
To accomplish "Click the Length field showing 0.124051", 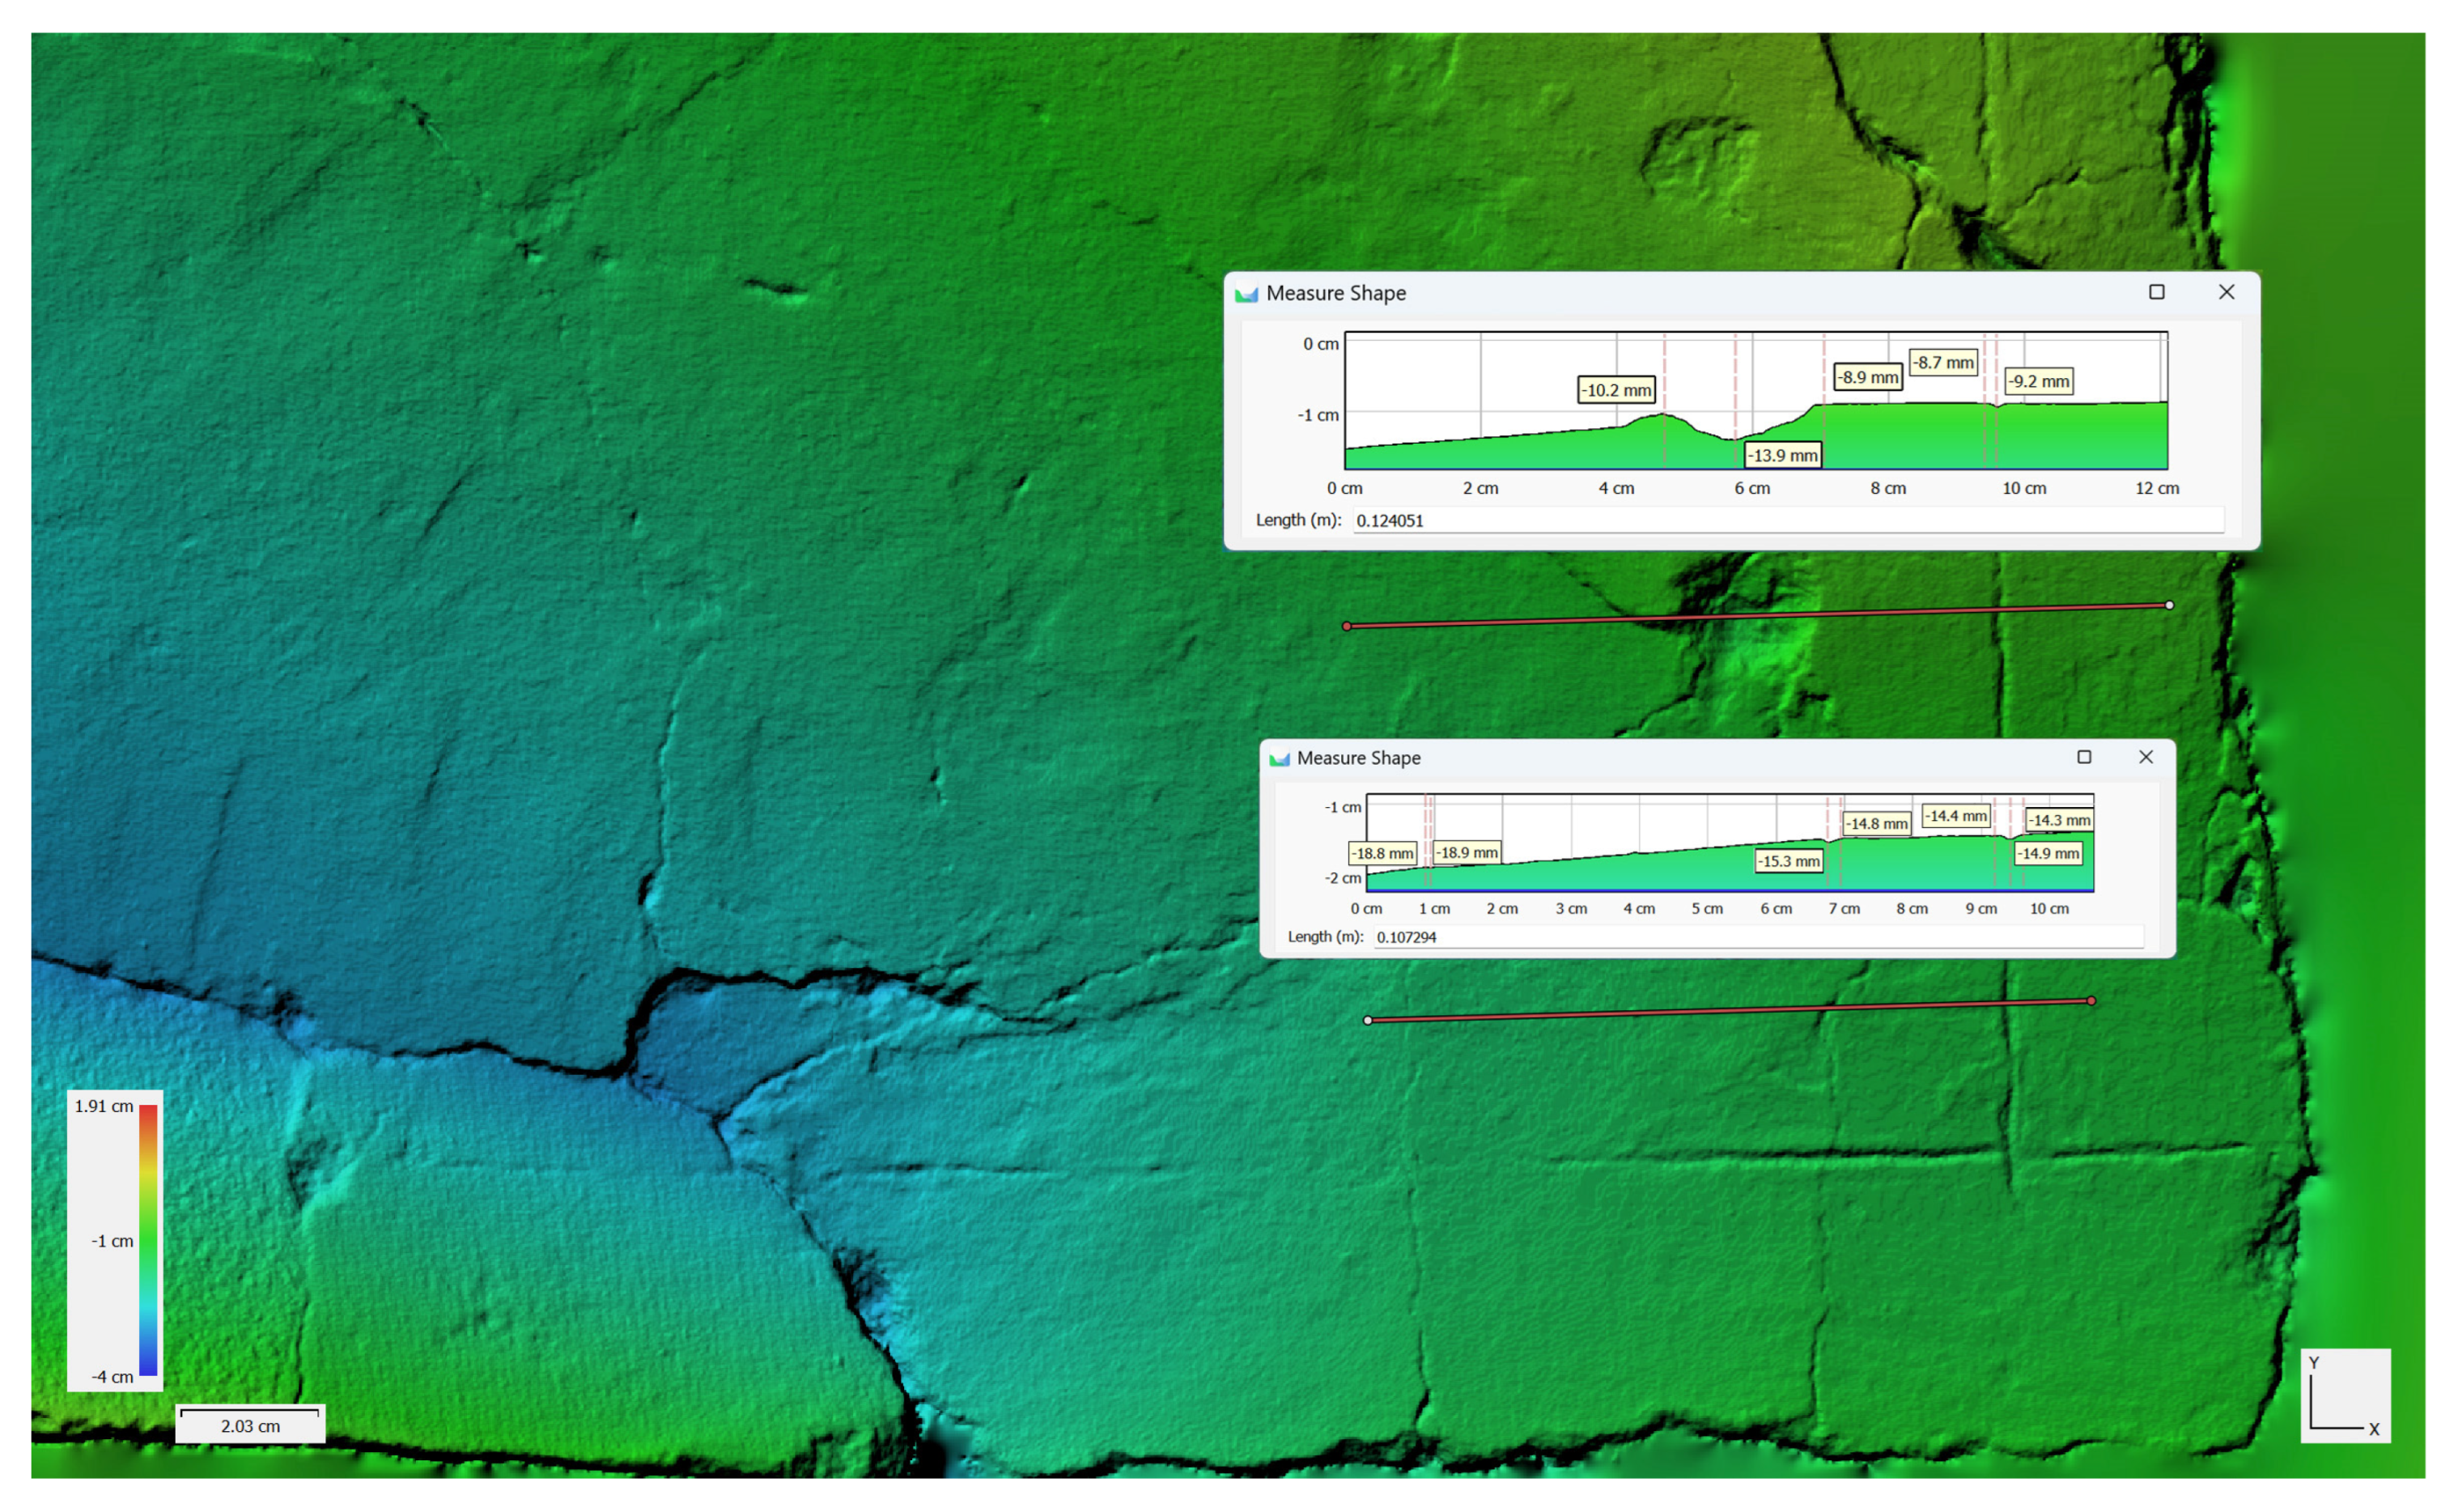I will [x=1789, y=520].
